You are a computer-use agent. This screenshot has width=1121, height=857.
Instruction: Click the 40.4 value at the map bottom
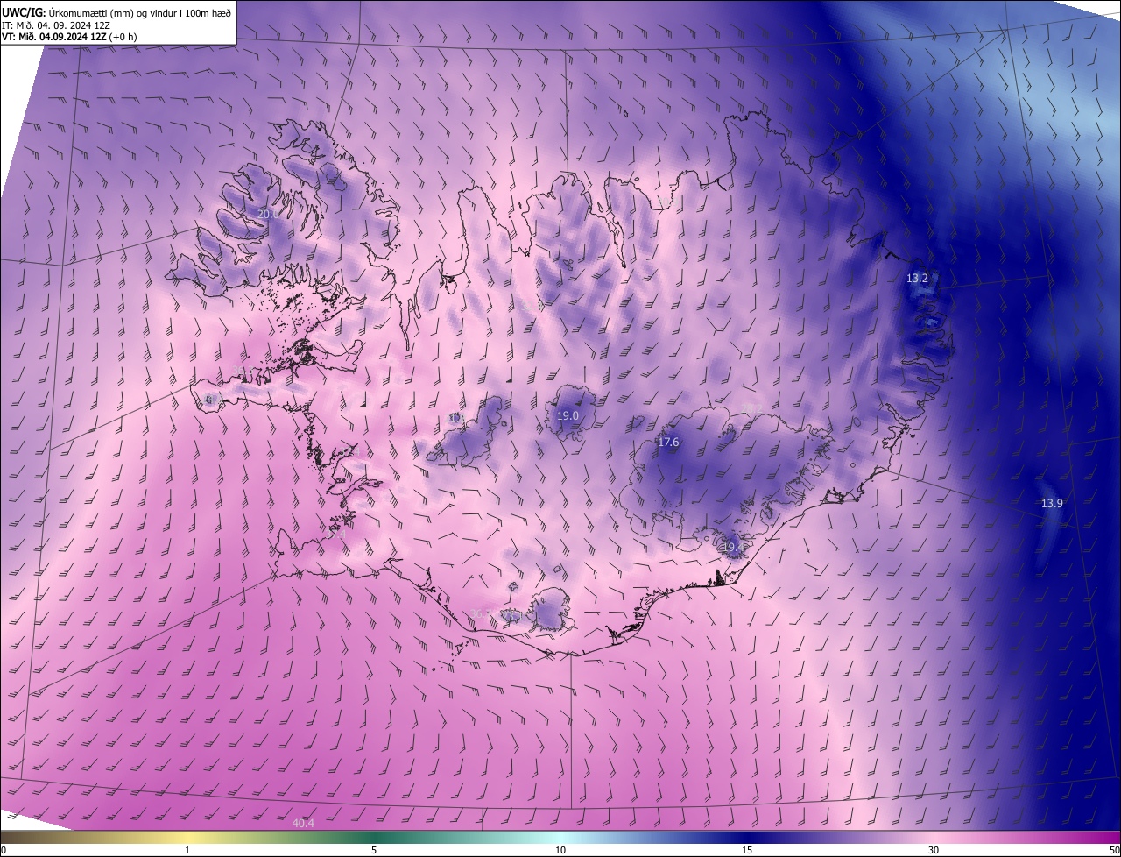click(303, 823)
